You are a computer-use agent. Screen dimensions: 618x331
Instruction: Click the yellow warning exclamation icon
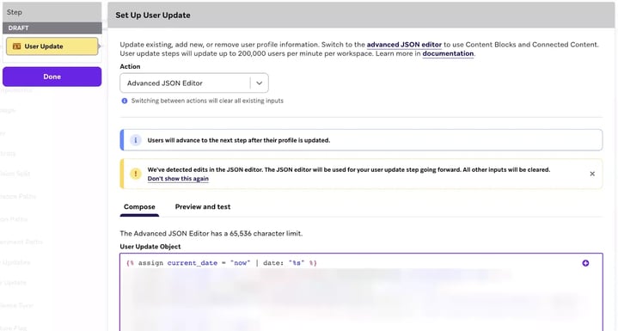(136, 174)
